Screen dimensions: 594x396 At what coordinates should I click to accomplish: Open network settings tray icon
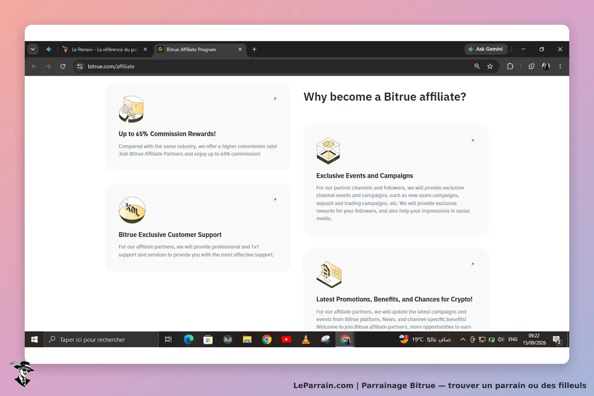482,340
